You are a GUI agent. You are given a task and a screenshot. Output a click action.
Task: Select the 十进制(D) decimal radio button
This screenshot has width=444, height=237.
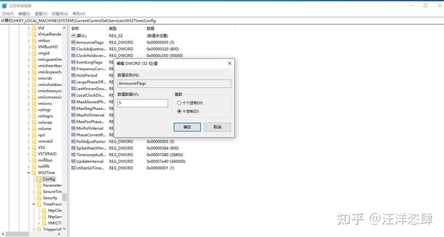click(179, 111)
